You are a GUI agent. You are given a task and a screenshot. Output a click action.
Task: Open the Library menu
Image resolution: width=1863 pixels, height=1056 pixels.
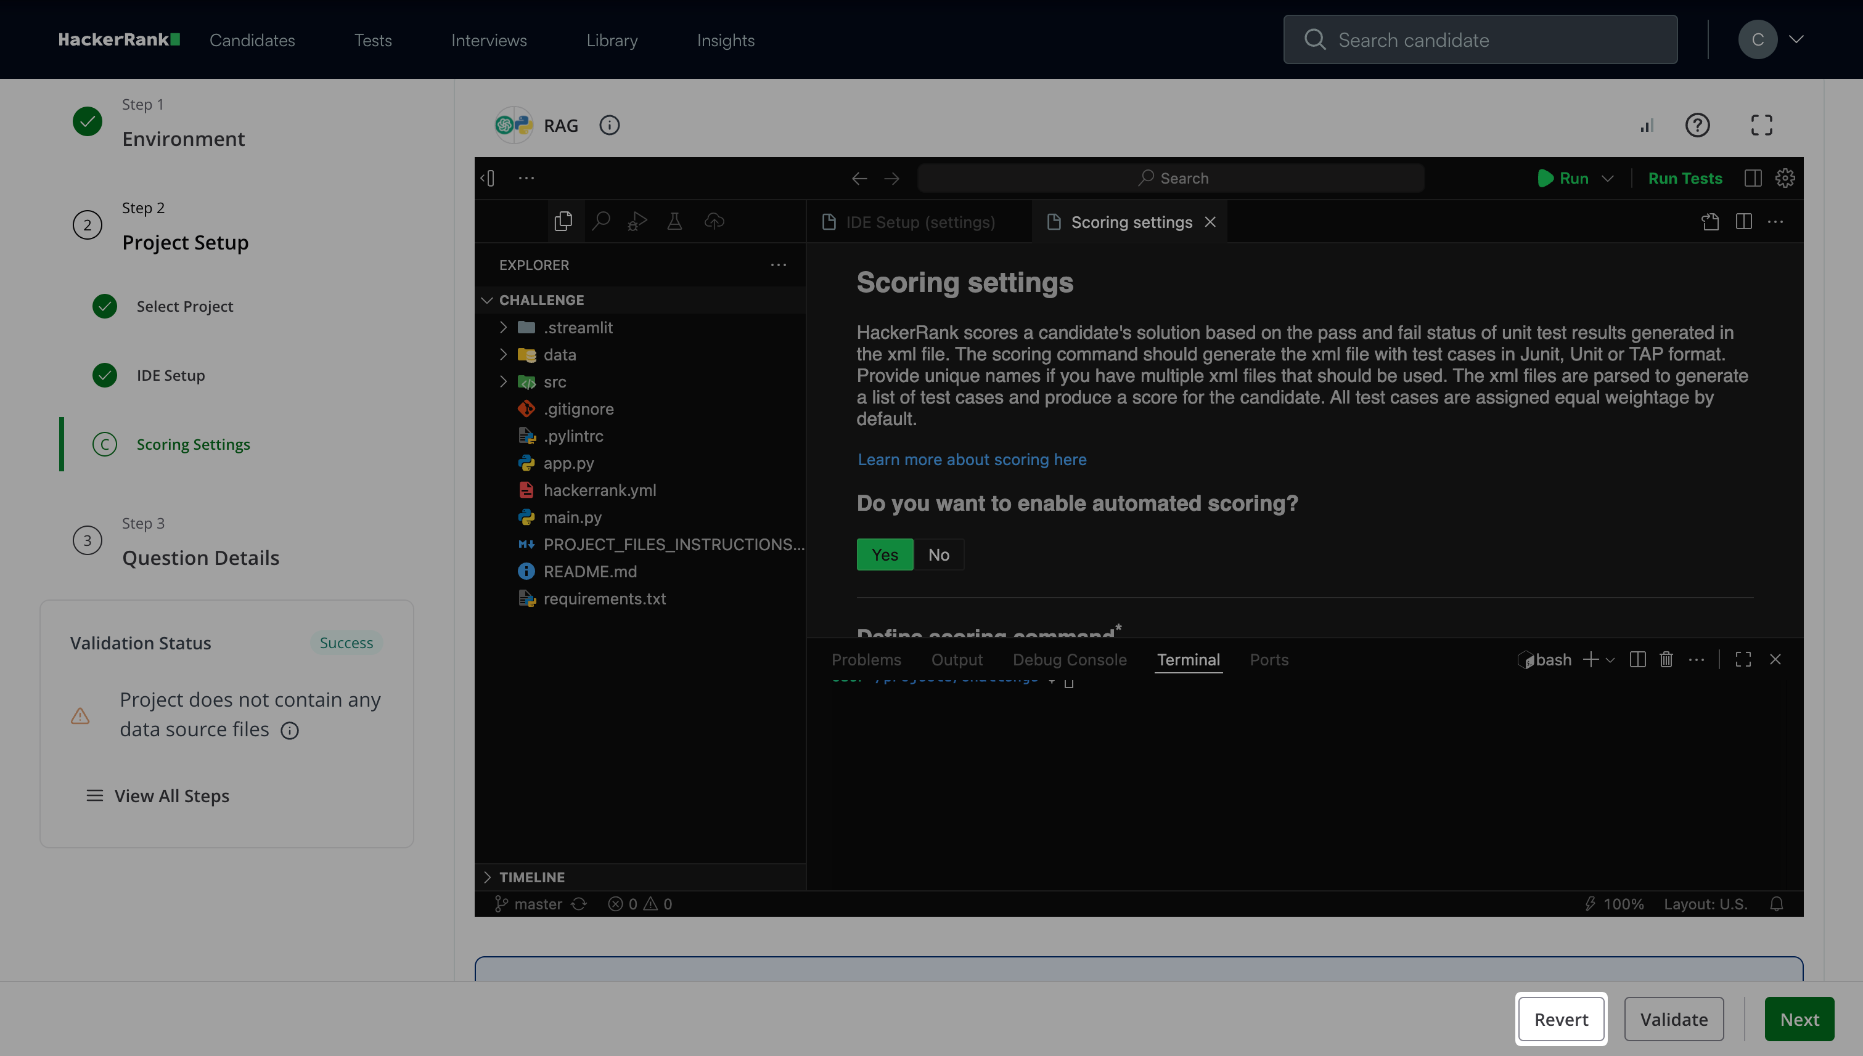pyautogui.click(x=612, y=40)
